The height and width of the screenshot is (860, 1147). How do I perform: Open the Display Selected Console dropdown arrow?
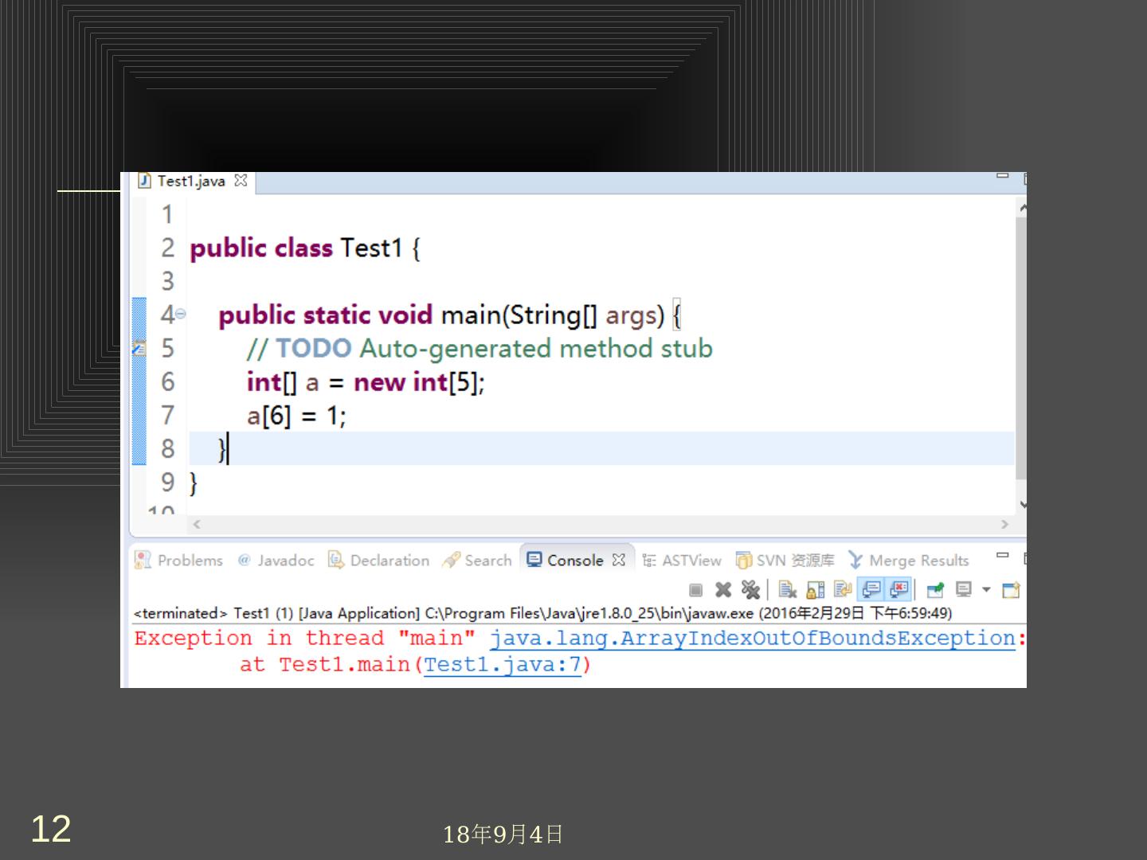(986, 590)
